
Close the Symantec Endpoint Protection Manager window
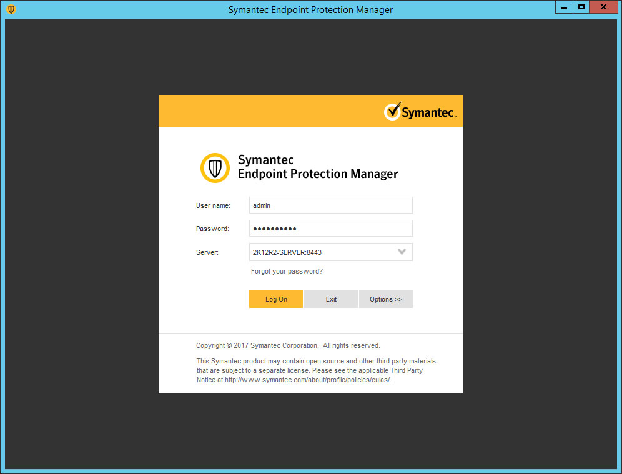point(603,7)
